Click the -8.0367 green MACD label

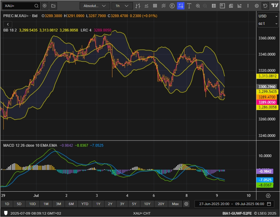point(265,185)
